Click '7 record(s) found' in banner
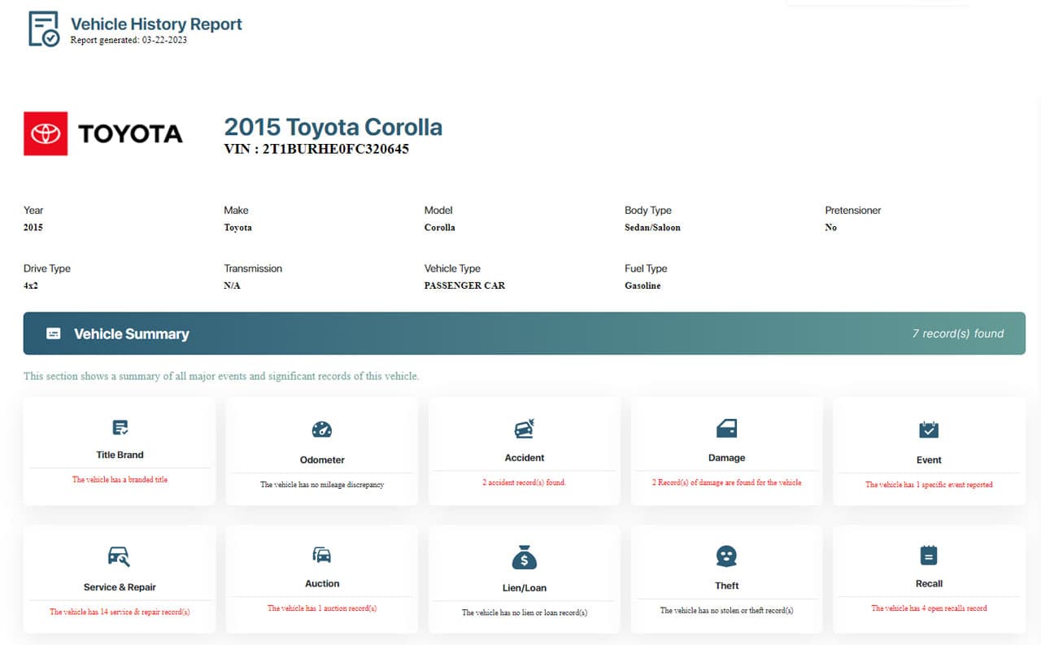 coord(958,333)
